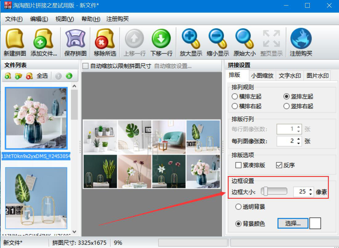Increase 每列图像张数 with up arrow
The height and width of the screenshot is (248, 339).
(299, 139)
